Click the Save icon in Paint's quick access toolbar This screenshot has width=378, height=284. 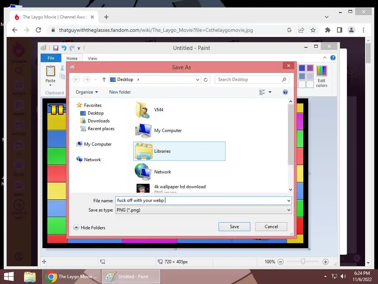(56, 48)
